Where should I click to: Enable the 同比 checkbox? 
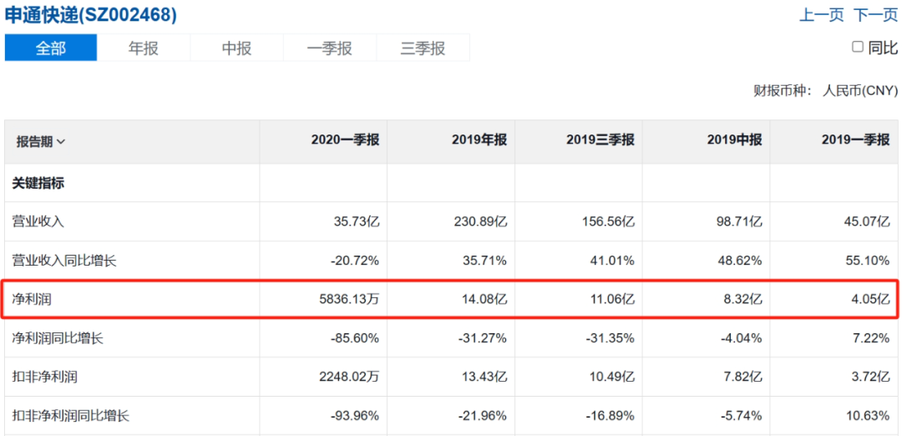coord(857,48)
